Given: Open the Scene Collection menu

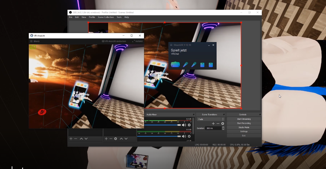Looking at the screenshot, I should tap(106, 17).
